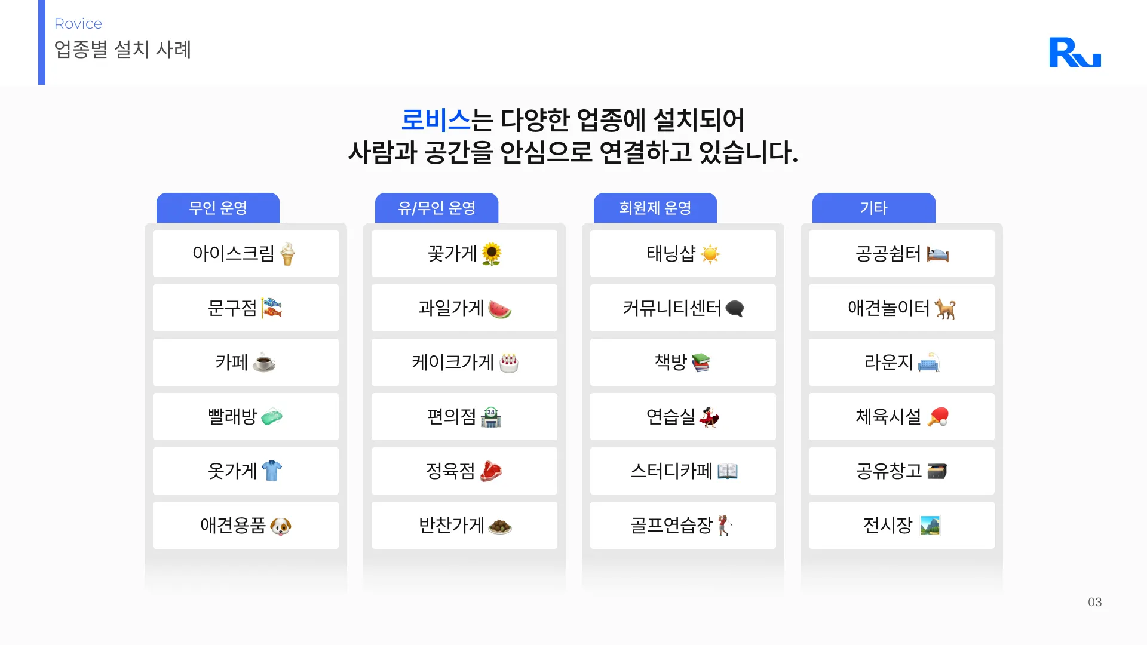Click the ping pong paddle emoji

point(938,416)
